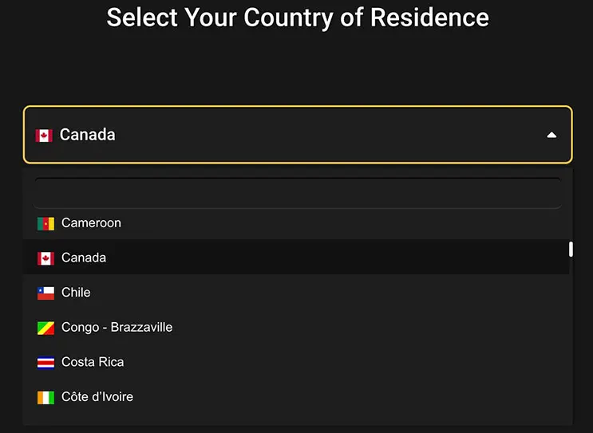Collapse the country dropdown with the arrow
Image resolution: width=593 pixels, height=433 pixels.
coord(551,136)
